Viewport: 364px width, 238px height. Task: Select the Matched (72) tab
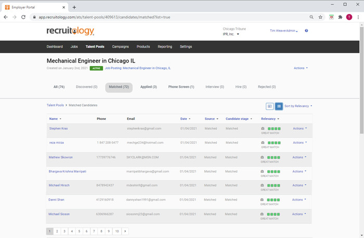(119, 87)
